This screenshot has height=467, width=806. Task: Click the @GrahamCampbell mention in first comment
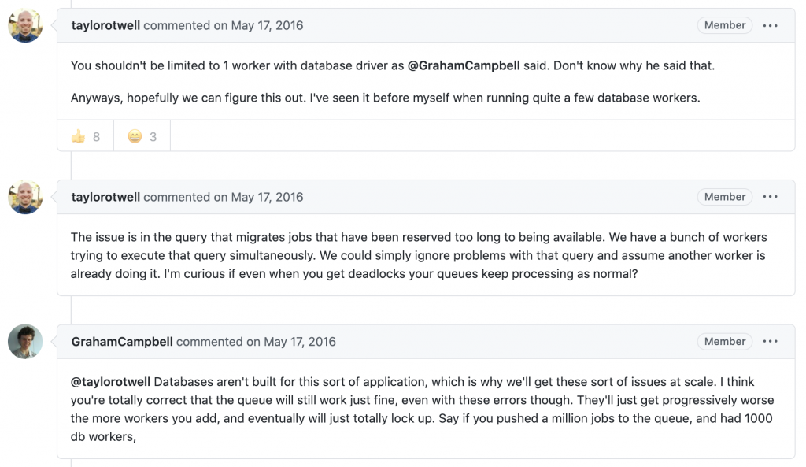464,65
